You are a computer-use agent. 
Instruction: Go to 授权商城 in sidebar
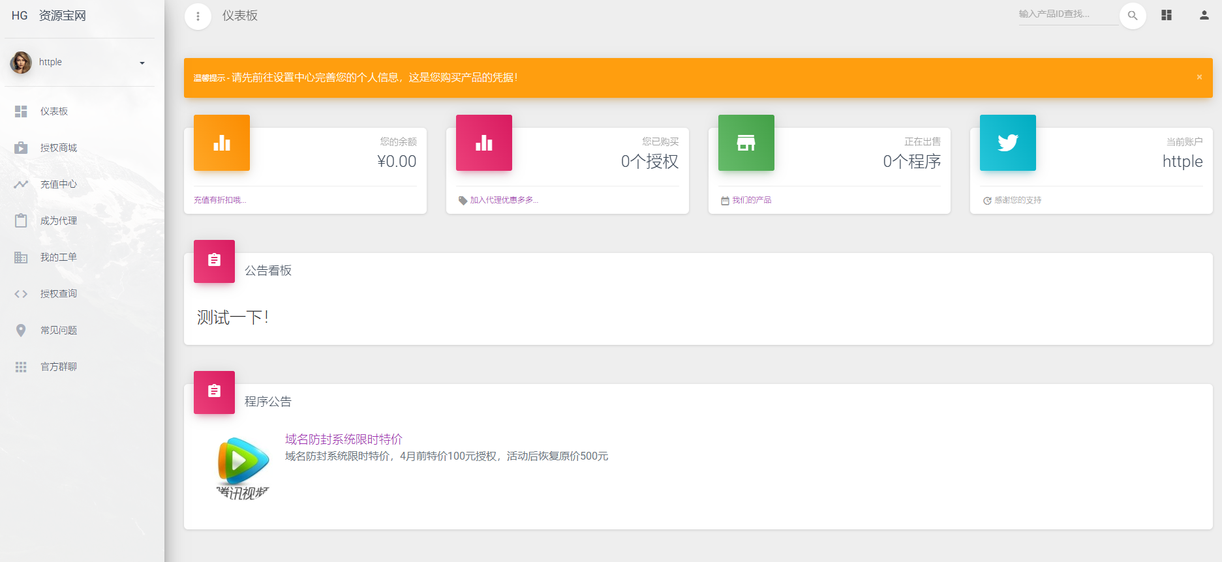pyautogui.click(x=59, y=148)
